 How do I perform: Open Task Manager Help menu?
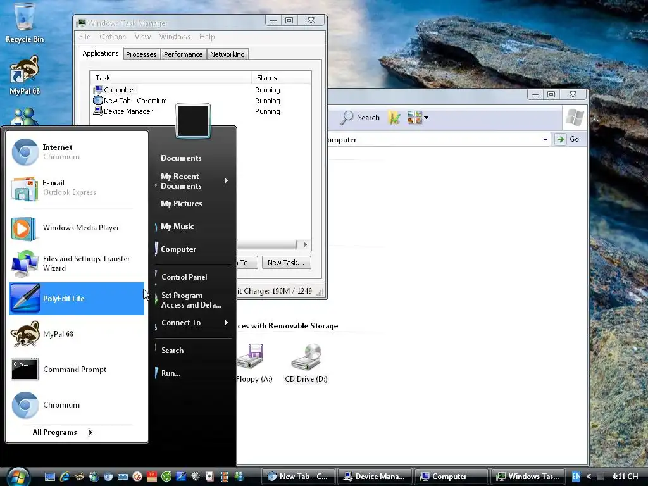click(x=207, y=37)
